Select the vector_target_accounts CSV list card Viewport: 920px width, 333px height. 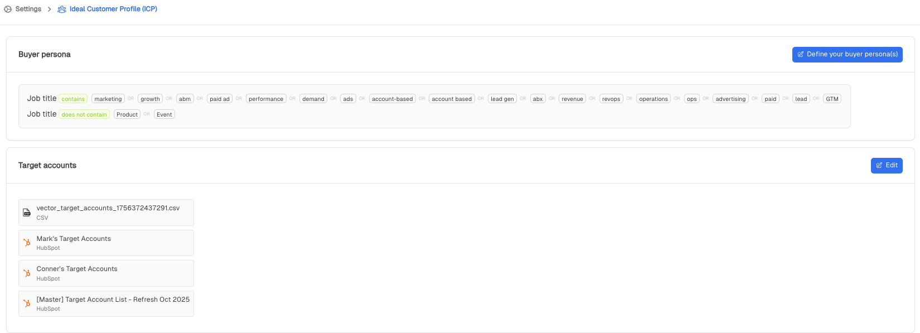coord(106,213)
